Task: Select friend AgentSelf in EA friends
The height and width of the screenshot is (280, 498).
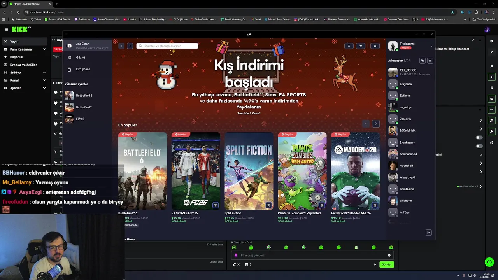Action: tap(410, 166)
